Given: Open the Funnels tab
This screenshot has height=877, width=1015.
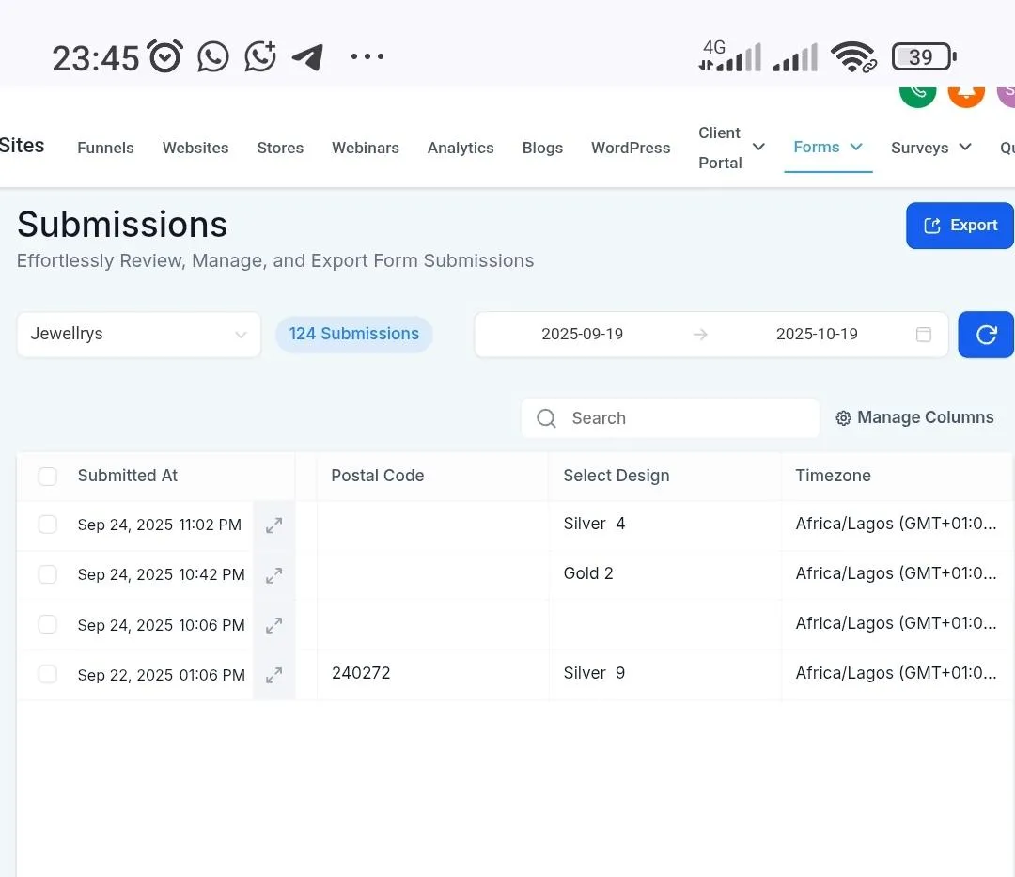Looking at the screenshot, I should (105, 148).
